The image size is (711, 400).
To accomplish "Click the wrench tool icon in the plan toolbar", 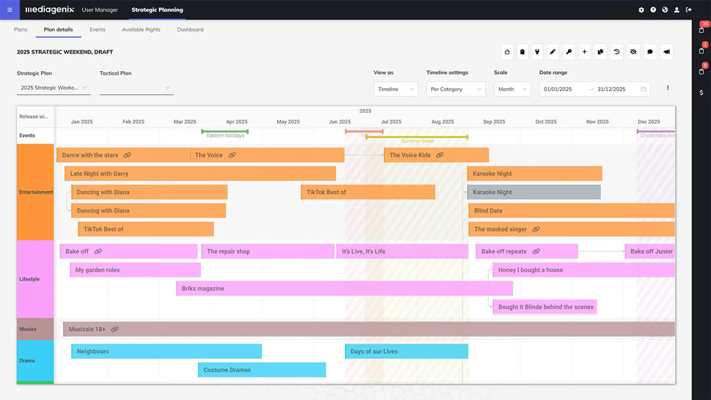I will point(537,52).
